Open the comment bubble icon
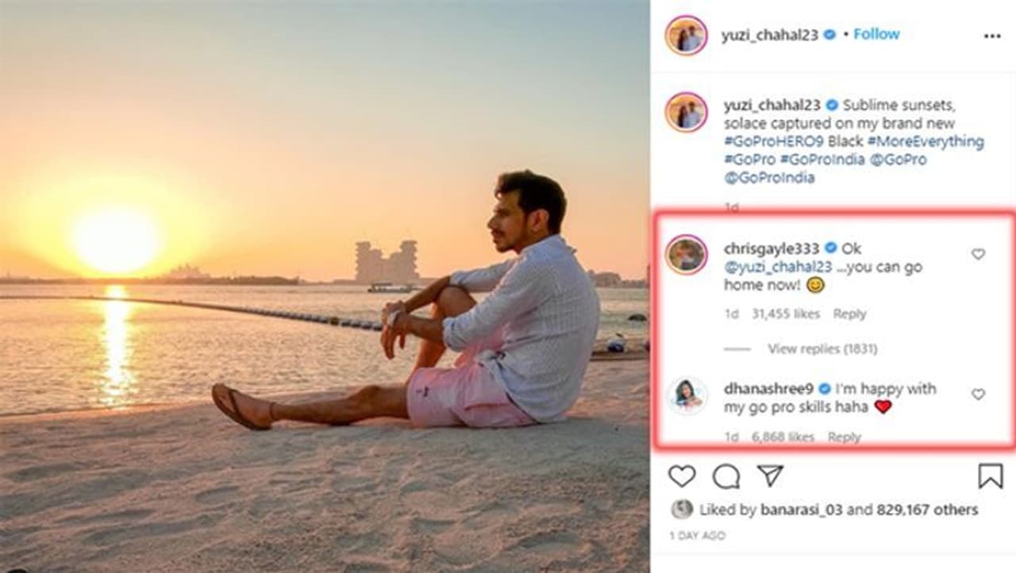The image size is (1016, 573). point(725,476)
